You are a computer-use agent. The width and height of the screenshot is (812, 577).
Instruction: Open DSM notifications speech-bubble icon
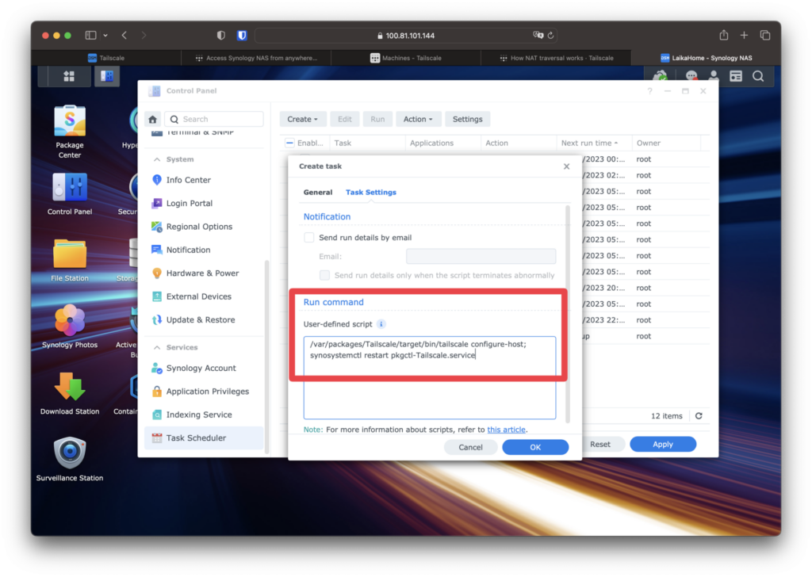tap(691, 77)
